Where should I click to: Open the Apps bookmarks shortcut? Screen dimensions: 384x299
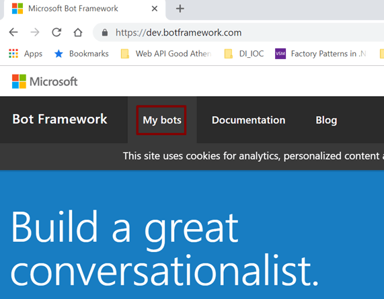[x=26, y=54]
